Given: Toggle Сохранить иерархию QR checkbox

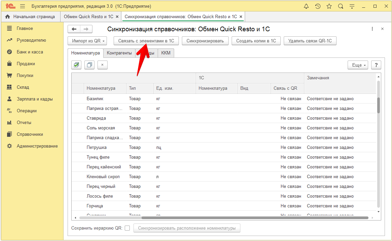Looking at the screenshot, I should point(127,228).
